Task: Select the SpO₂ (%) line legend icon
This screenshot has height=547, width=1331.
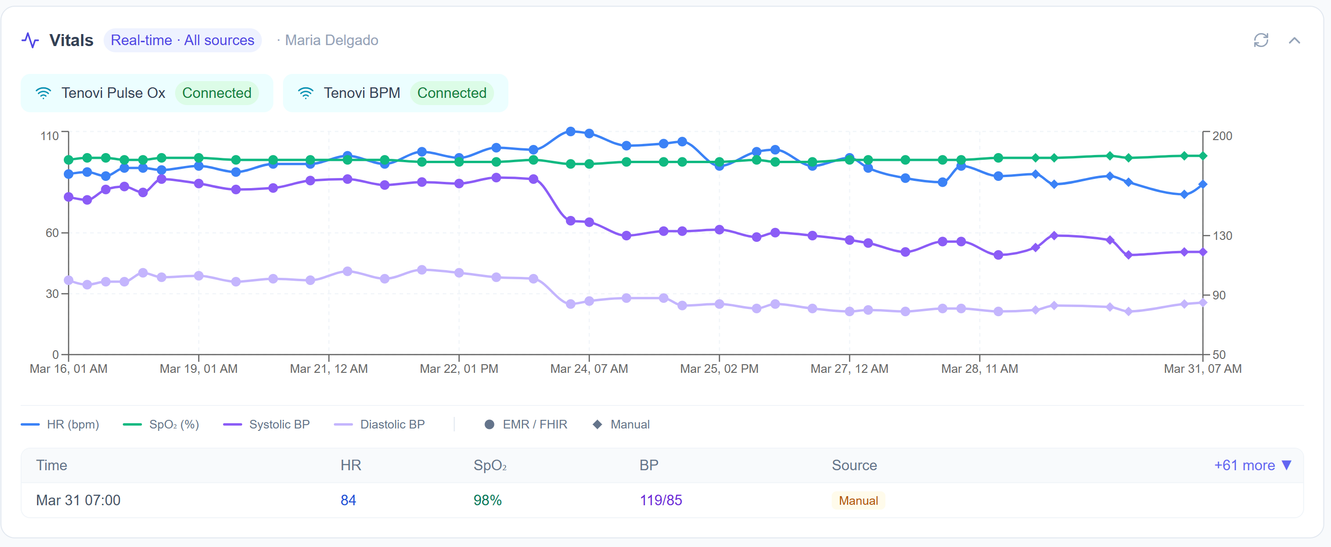Action: point(132,424)
